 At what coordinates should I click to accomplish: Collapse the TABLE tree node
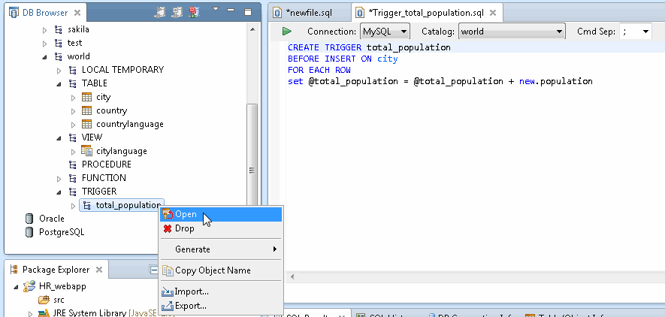click(59, 83)
